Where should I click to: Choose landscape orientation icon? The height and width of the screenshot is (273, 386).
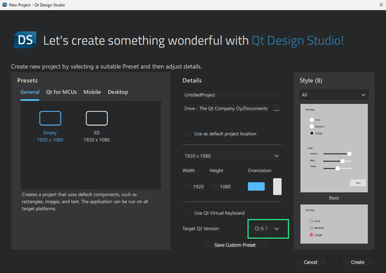pos(256,186)
